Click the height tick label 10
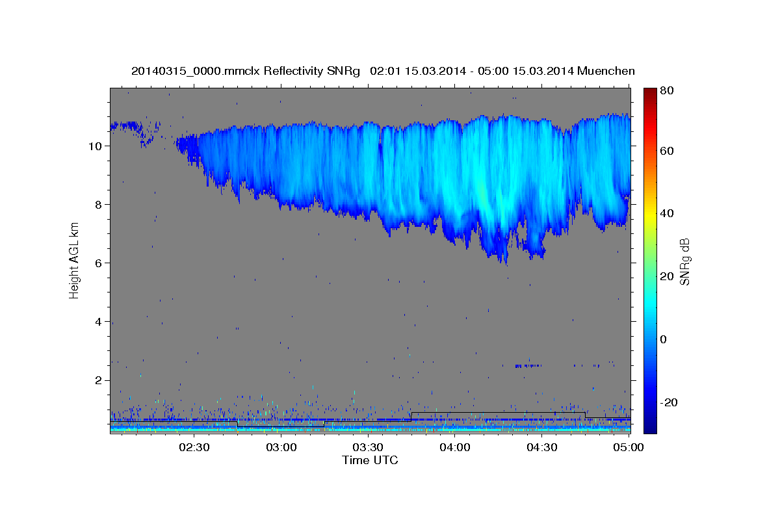The image size is (780, 520). 97,146
